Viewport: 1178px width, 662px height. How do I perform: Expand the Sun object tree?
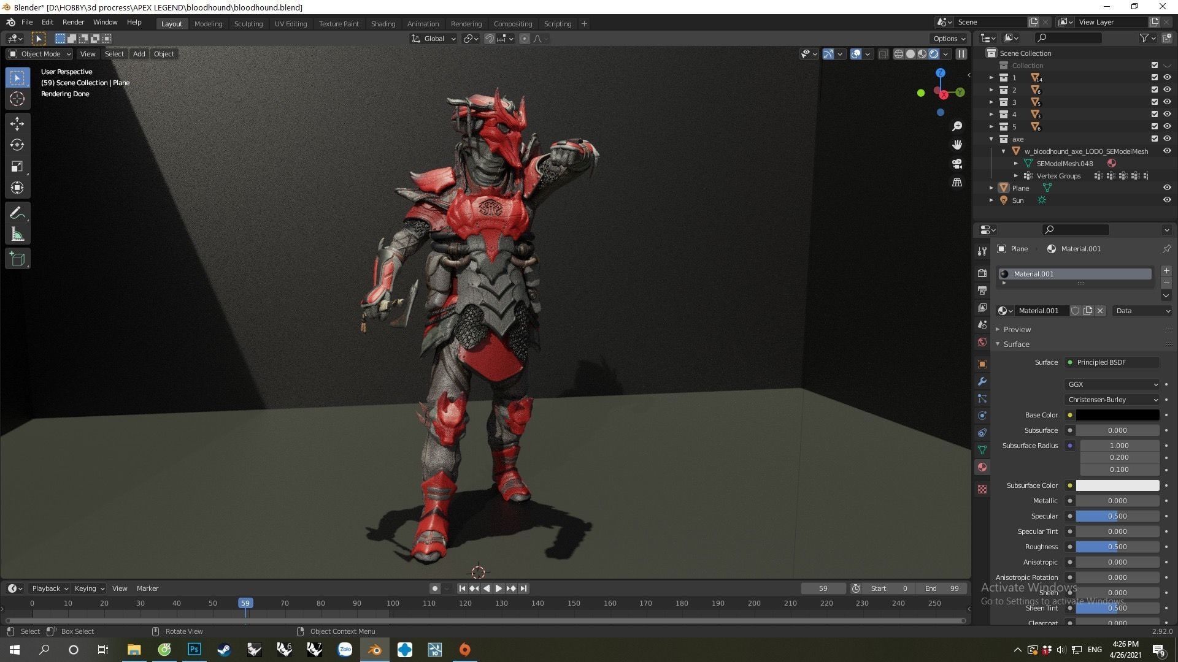click(x=991, y=200)
